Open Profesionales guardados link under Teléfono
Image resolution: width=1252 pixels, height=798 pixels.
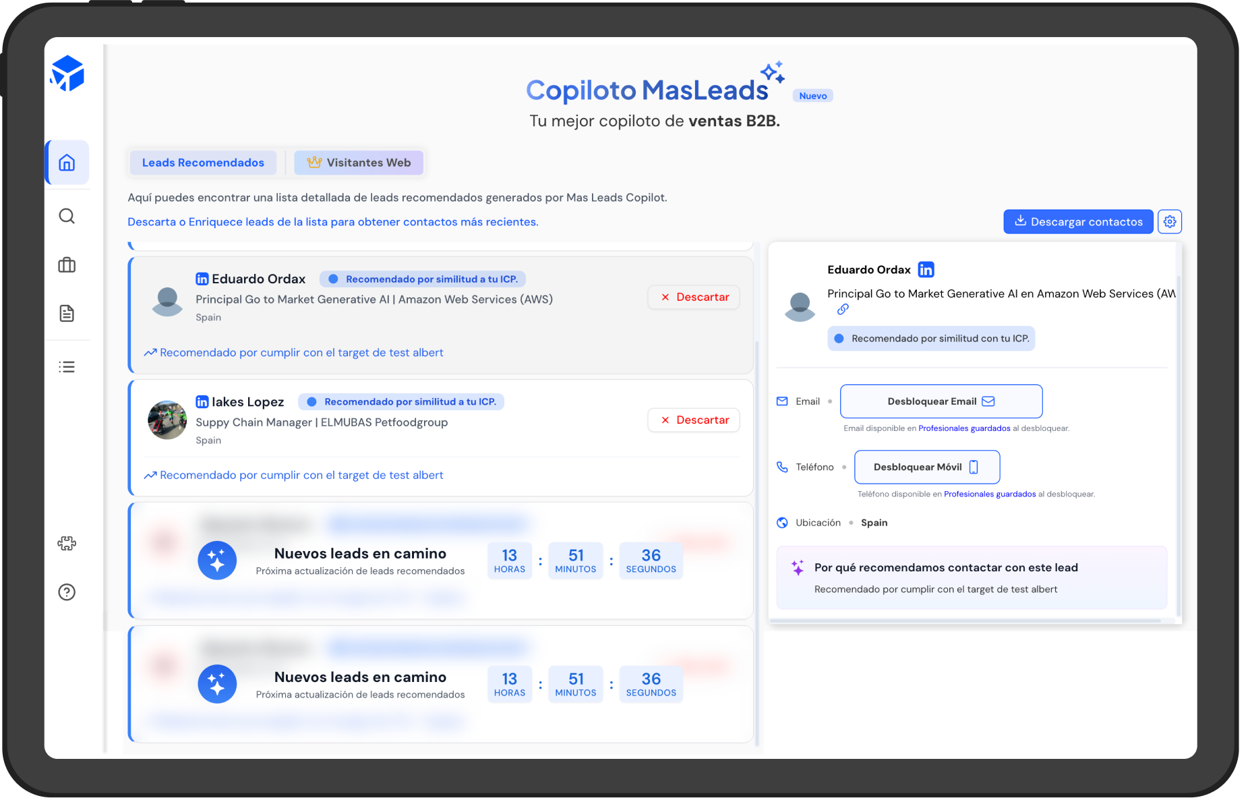(990, 494)
